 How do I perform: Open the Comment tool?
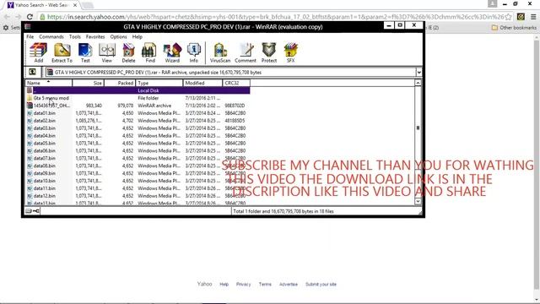(246, 52)
